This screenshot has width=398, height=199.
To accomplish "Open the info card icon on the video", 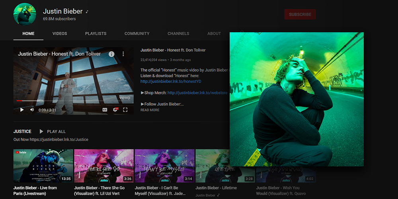I will 111,54.
